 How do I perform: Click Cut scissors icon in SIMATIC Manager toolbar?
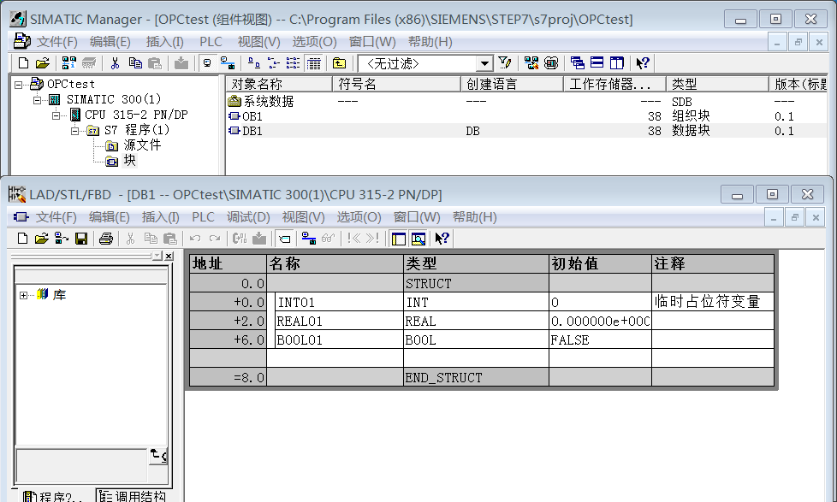pos(115,63)
